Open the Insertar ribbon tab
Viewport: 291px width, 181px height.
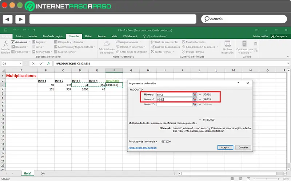coord(33,36)
